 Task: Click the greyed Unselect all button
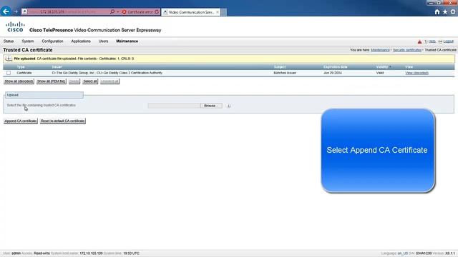point(109,81)
